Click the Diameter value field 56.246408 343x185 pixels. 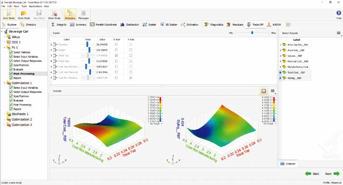point(102,45)
